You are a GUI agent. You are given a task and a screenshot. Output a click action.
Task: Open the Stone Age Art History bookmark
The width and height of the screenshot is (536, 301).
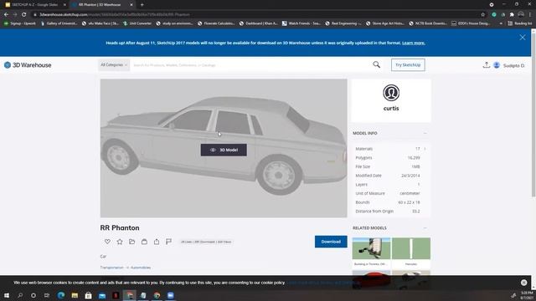[x=384, y=23]
